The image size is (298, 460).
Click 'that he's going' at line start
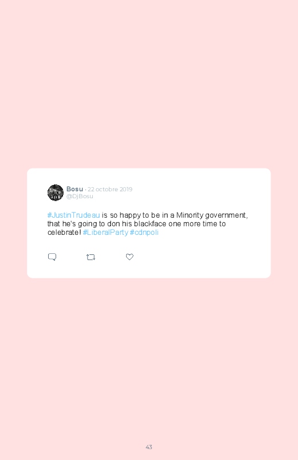tap(72, 224)
